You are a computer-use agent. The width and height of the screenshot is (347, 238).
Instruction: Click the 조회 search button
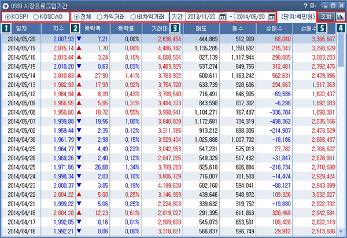(326, 17)
